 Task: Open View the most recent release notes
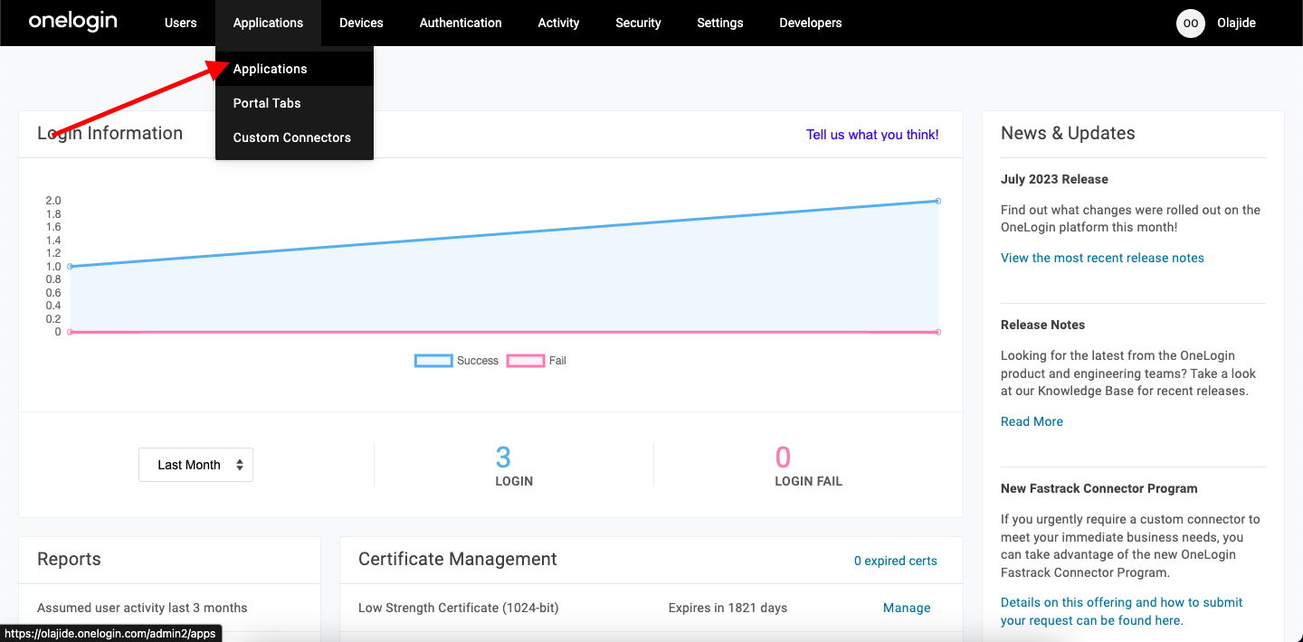pos(1102,258)
